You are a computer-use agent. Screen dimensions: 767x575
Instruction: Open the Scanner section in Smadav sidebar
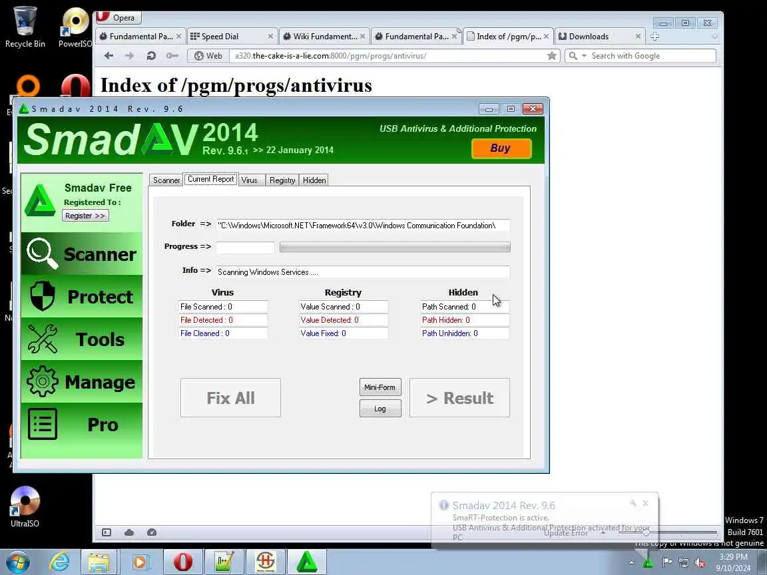(x=82, y=254)
